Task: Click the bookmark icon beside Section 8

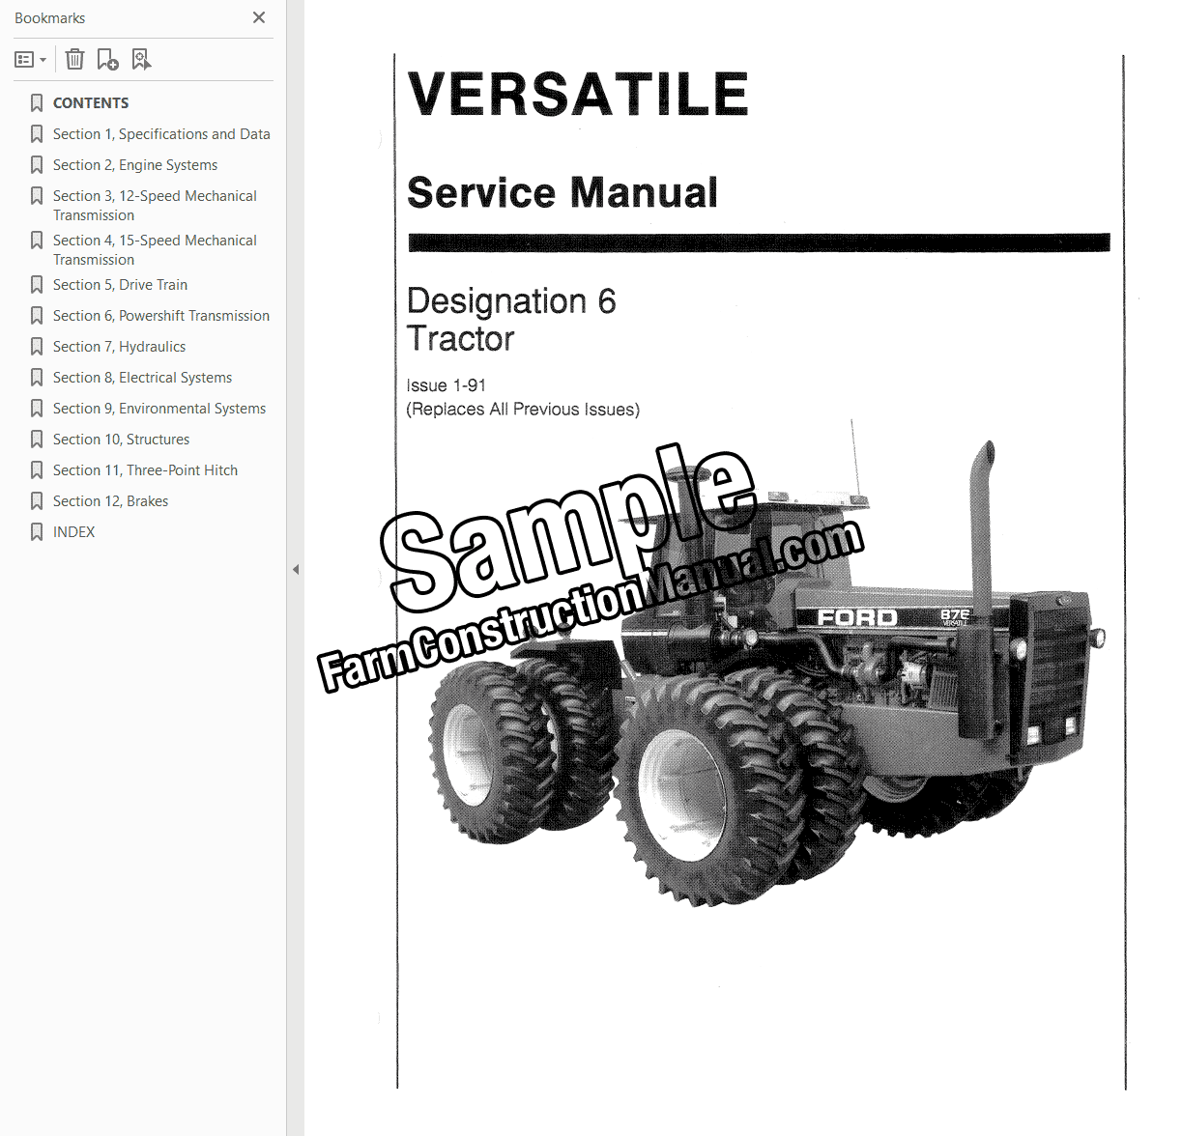Action: pos(37,378)
